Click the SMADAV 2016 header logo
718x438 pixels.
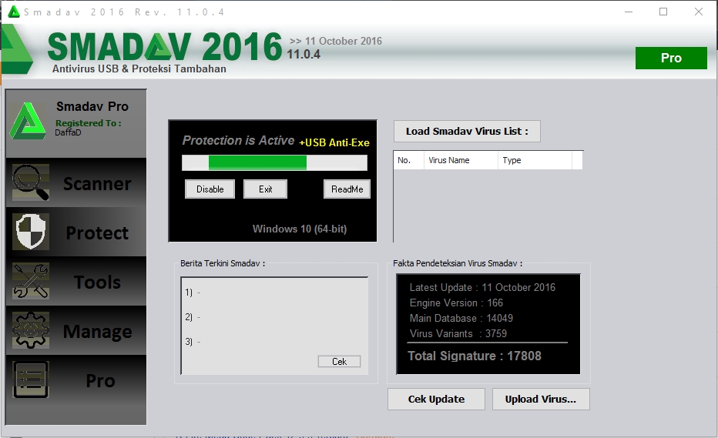pyautogui.click(x=165, y=47)
